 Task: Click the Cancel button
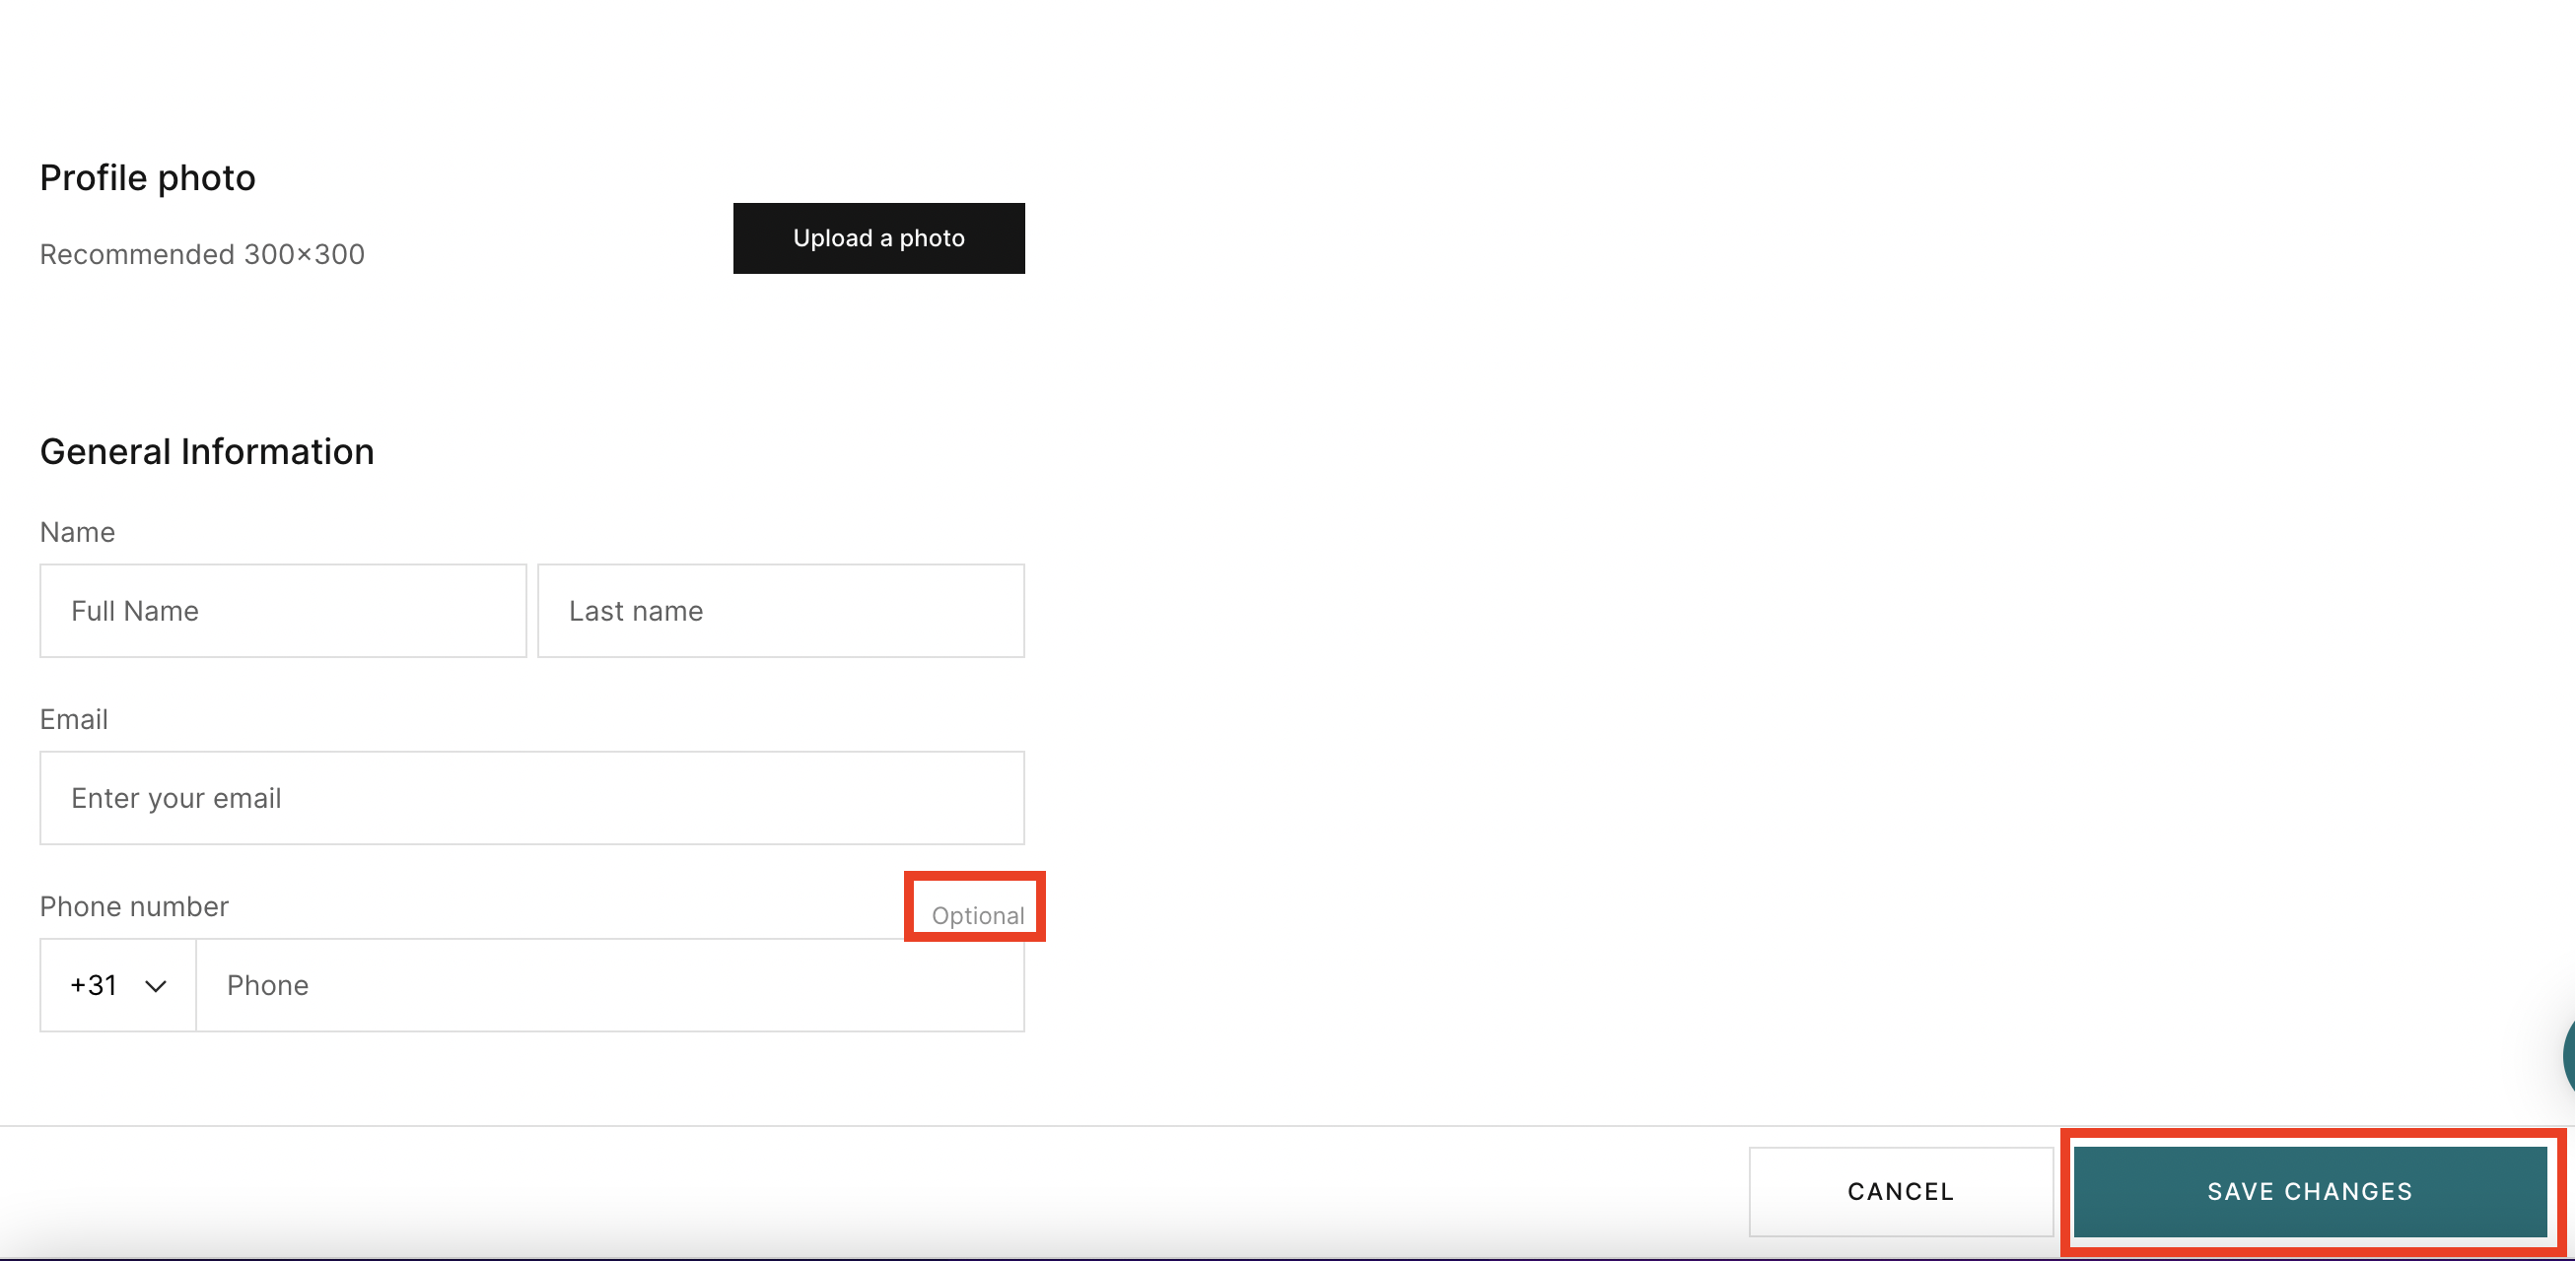pos(1901,1191)
